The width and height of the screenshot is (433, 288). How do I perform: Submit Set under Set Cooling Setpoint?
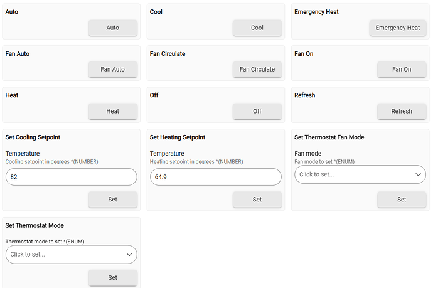113,200
